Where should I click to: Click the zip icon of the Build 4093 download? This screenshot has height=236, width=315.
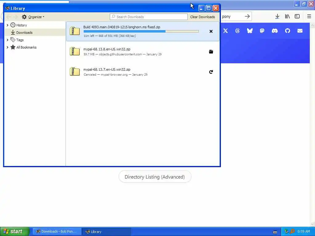[x=75, y=31]
